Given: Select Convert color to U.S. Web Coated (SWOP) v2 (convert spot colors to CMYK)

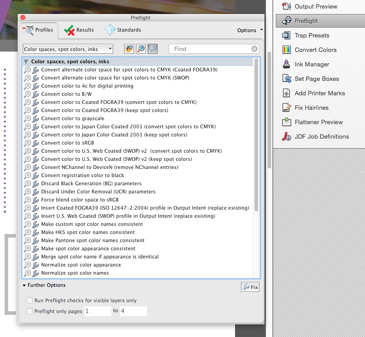Looking at the screenshot, I should click(x=131, y=151).
